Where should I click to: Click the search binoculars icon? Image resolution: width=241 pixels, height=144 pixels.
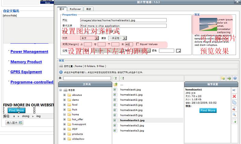coord(60,78)
